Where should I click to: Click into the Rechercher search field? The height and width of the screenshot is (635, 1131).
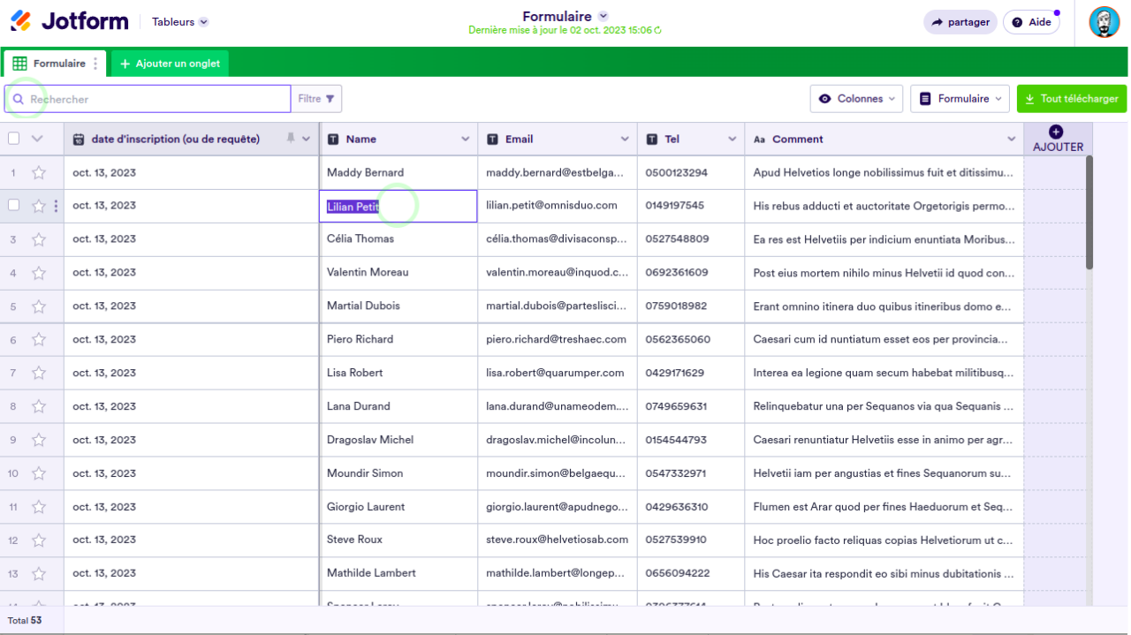[148, 99]
